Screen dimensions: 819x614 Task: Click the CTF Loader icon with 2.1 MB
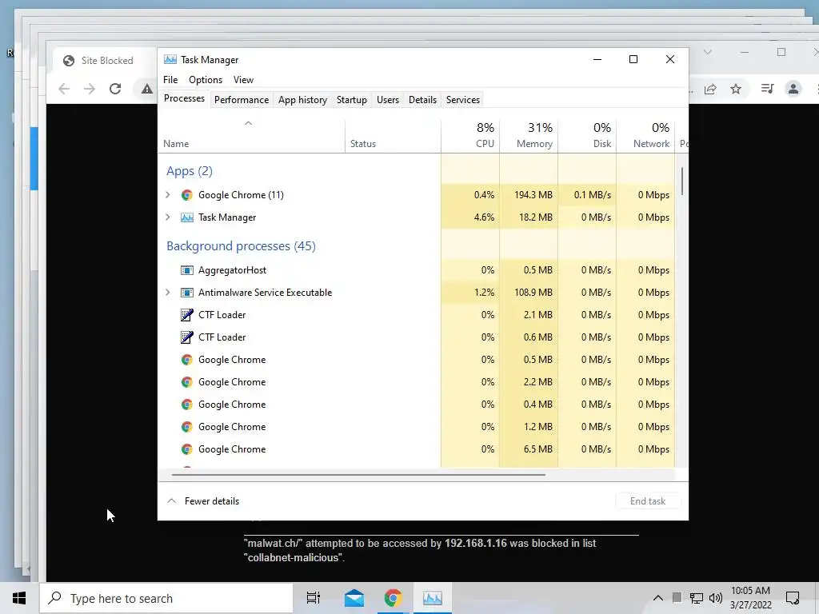pyautogui.click(x=186, y=315)
